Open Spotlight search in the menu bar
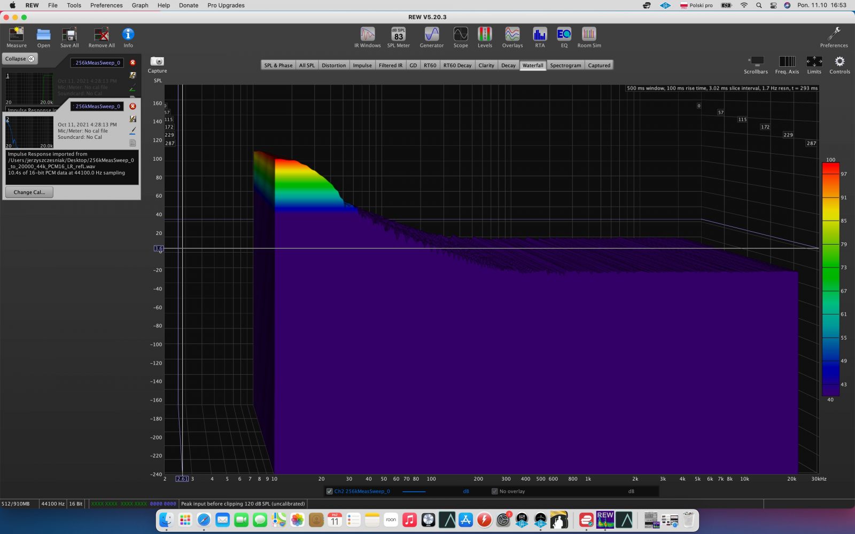The width and height of the screenshot is (855, 534). 759,5
